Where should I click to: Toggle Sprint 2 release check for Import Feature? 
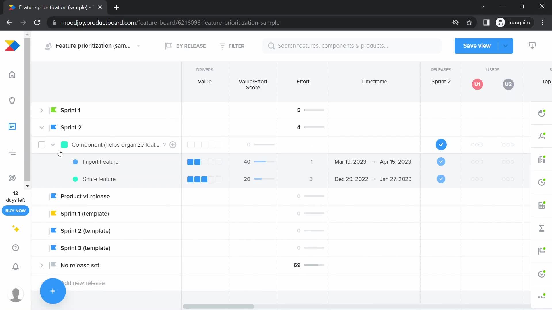click(x=441, y=162)
